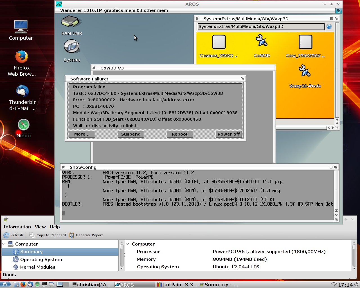Select the Cow_256X256X file icon
360x288 pixels.
pyautogui.click(x=305, y=42)
